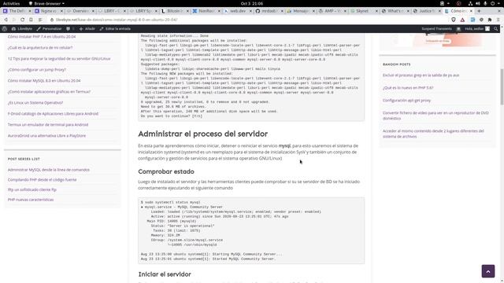The image size is (504, 283).
Task: Click Añadir in admin bar
Action: [87, 28]
